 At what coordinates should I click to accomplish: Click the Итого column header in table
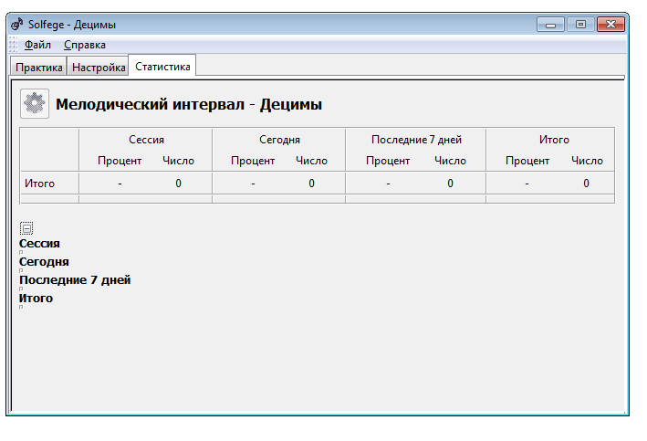coord(554,140)
